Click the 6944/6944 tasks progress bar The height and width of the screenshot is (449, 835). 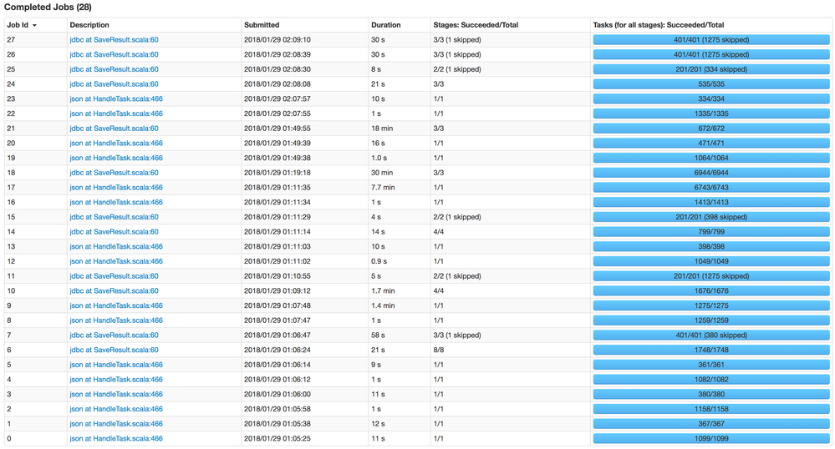(711, 173)
